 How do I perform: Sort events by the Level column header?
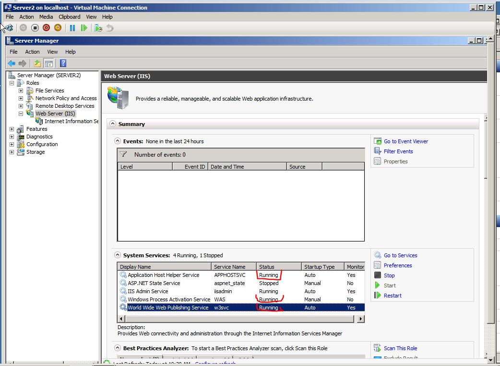pyautogui.click(x=145, y=166)
